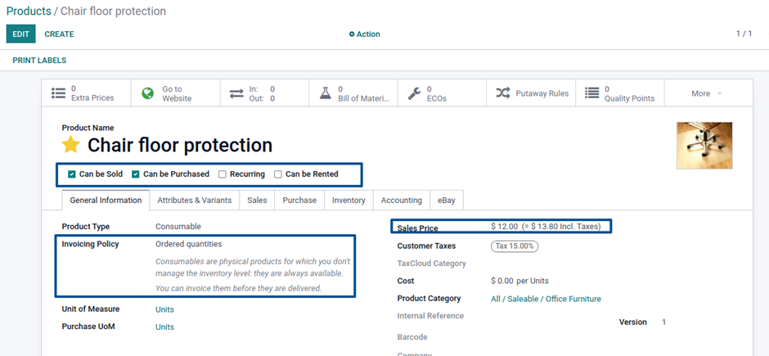Screen dimensions: 769x356
Task: Click the Action gear icon
Action: pyautogui.click(x=352, y=34)
